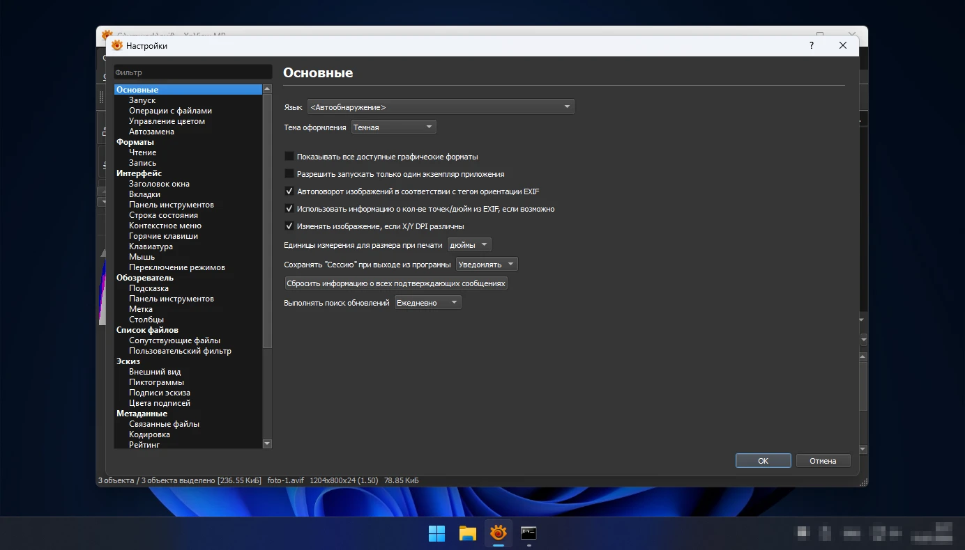Select Сопутствующие файлы tree item
Viewport: 965px width, 550px height.
[x=174, y=340]
